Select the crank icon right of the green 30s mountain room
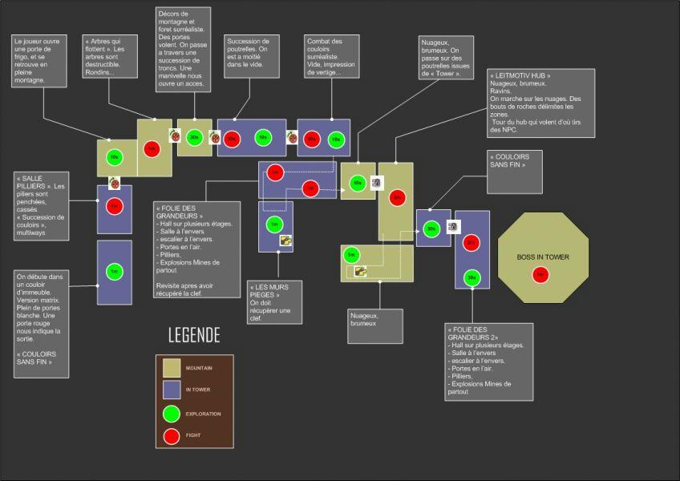 [214, 137]
